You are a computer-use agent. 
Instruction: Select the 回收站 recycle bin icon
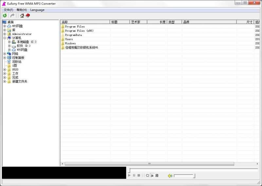click(x=9, y=62)
